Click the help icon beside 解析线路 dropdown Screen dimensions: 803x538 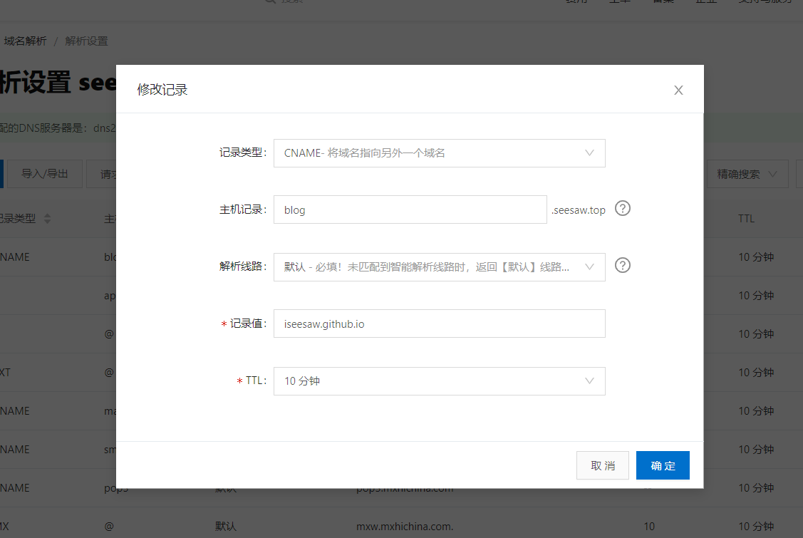click(622, 265)
